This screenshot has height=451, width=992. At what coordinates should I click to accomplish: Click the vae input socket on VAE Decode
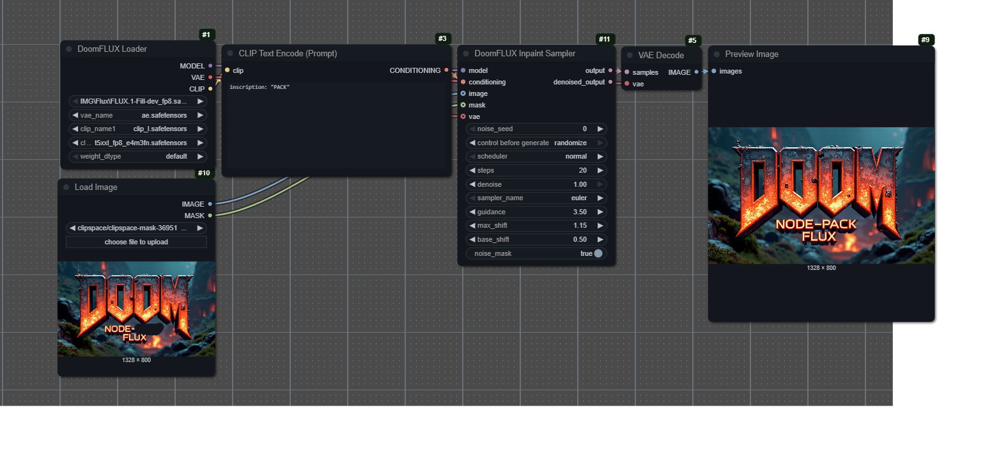point(626,84)
